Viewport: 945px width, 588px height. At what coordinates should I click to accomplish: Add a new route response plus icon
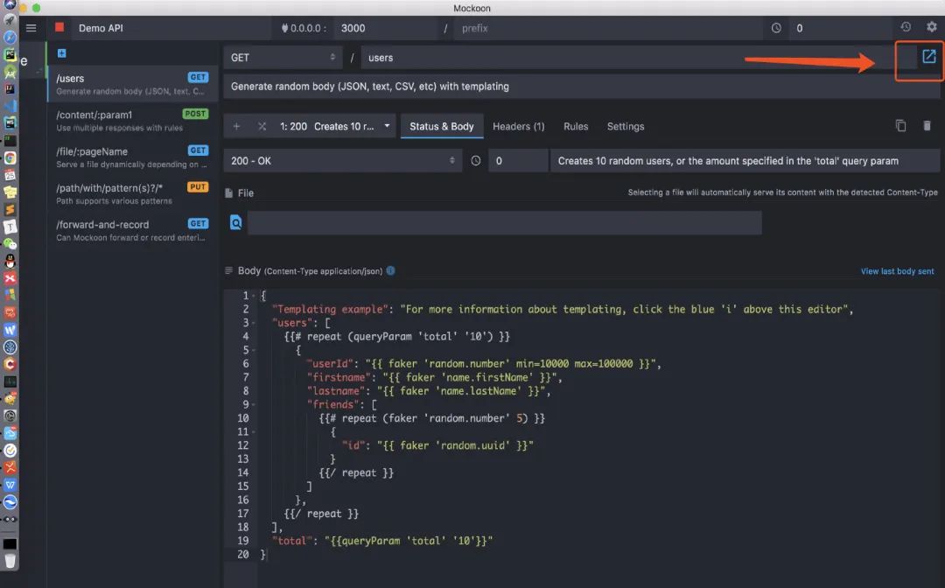click(236, 127)
